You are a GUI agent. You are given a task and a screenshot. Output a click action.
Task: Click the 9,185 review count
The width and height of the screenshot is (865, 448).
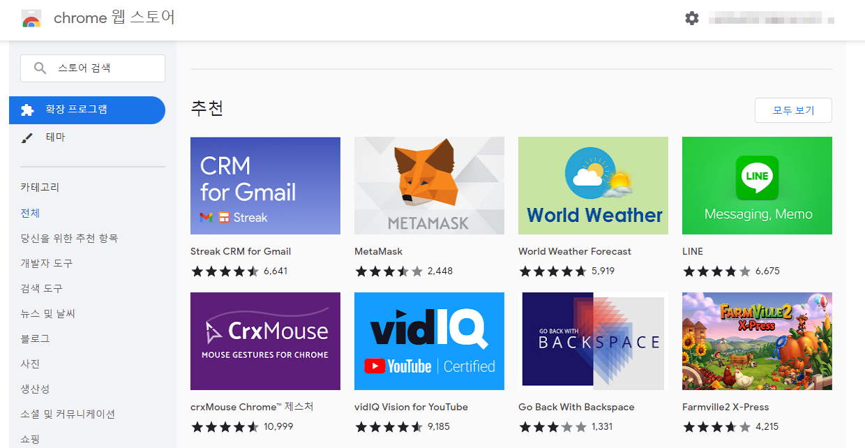(x=439, y=426)
